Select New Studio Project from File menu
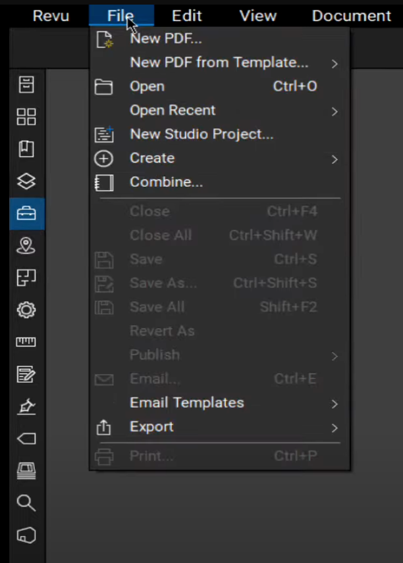Screen dimensions: 403x563 click(x=201, y=134)
